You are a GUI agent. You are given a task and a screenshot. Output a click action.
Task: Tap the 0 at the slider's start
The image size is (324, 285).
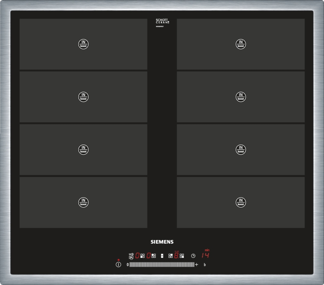(128, 264)
